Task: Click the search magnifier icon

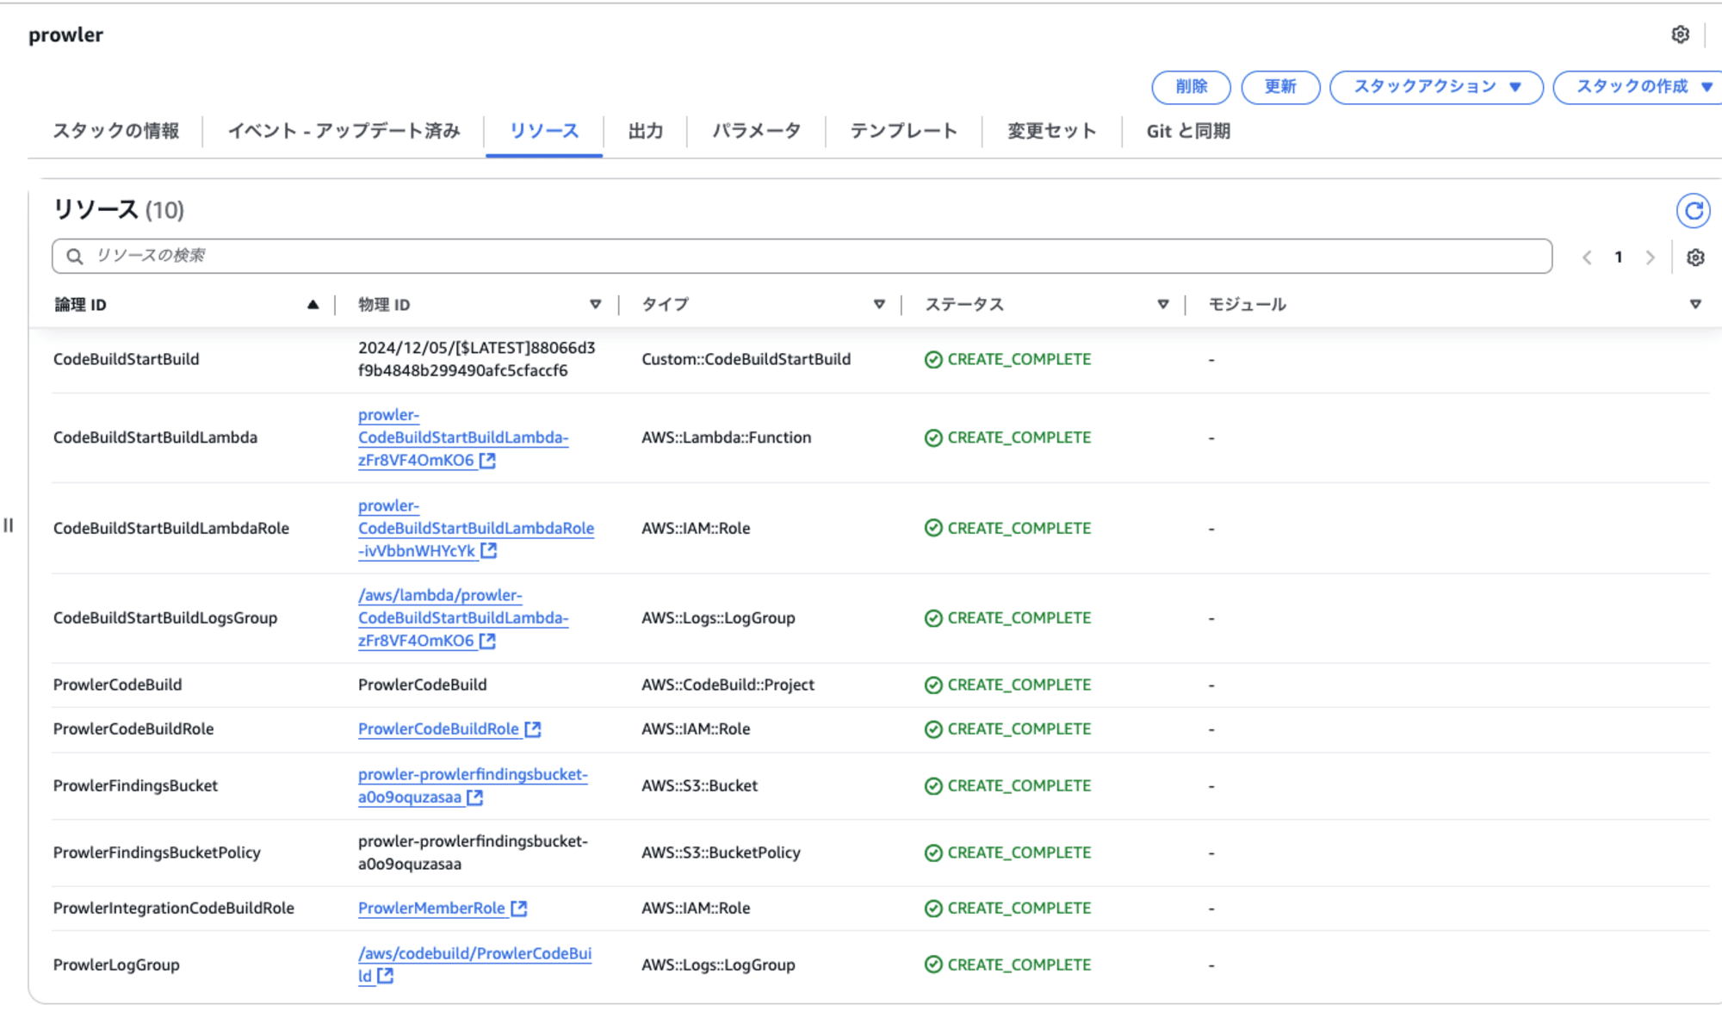Action: 75,257
